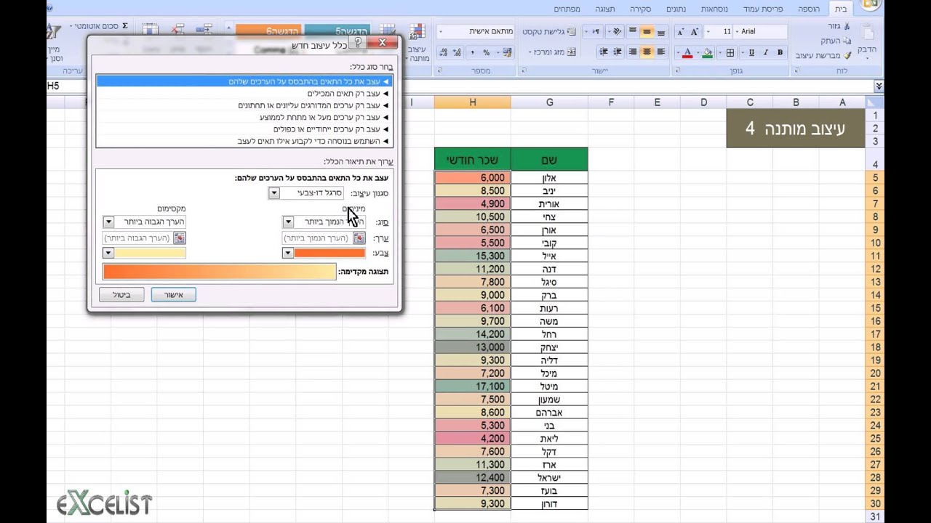Click the minimum value input field
Image resolution: width=931 pixels, height=523 pixels.
(x=317, y=238)
